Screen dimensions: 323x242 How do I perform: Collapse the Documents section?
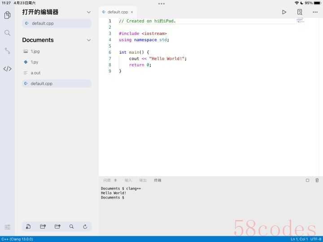pyautogui.click(x=89, y=40)
